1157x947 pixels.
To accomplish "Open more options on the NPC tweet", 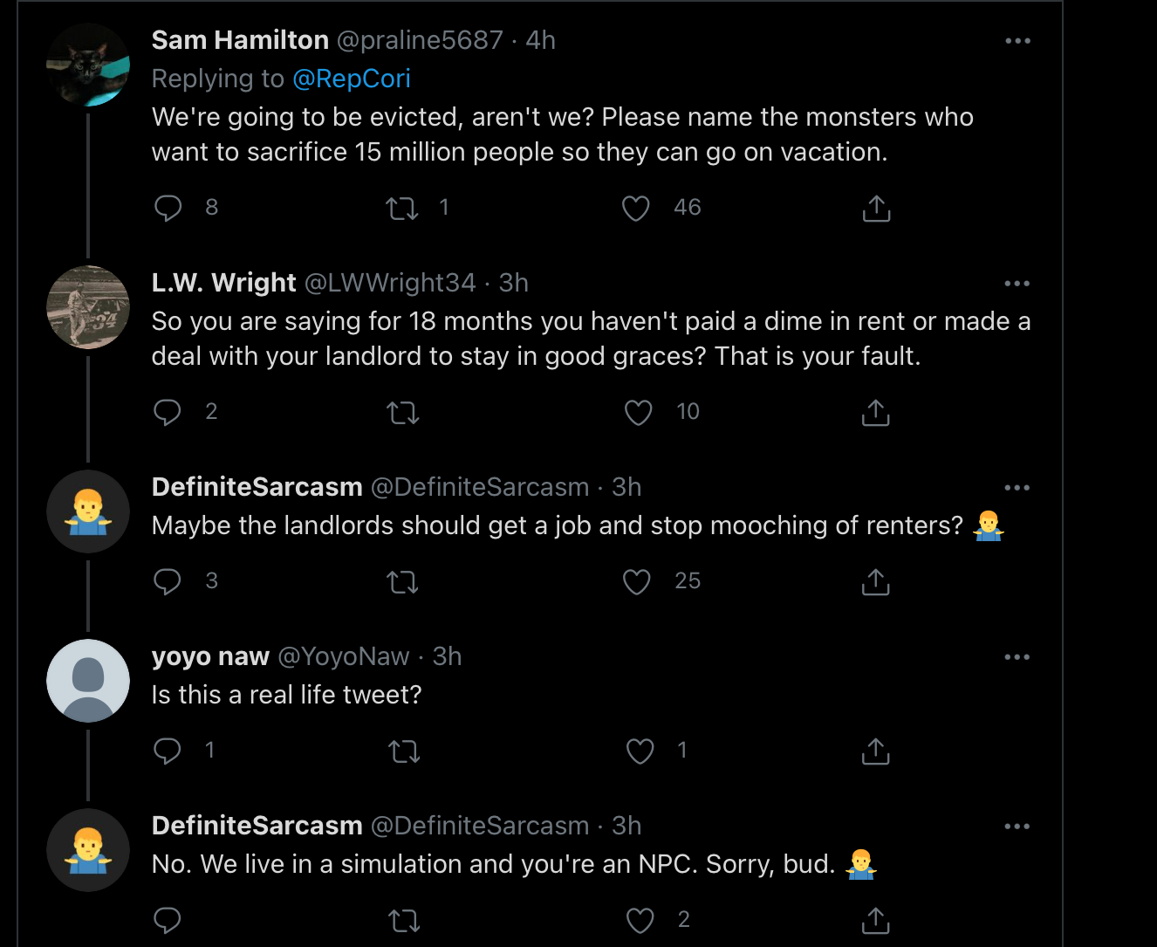I will (1017, 827).
